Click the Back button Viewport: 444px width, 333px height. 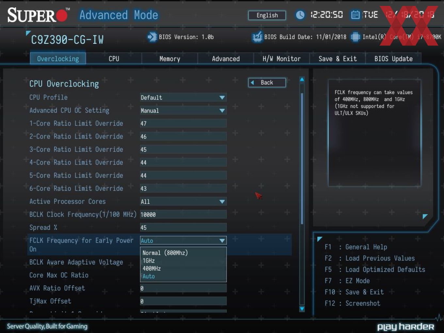(267, 83)
